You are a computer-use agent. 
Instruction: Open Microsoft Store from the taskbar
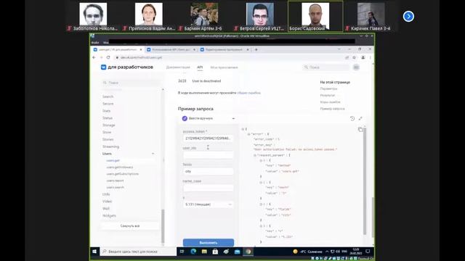(x=215, y=252)
